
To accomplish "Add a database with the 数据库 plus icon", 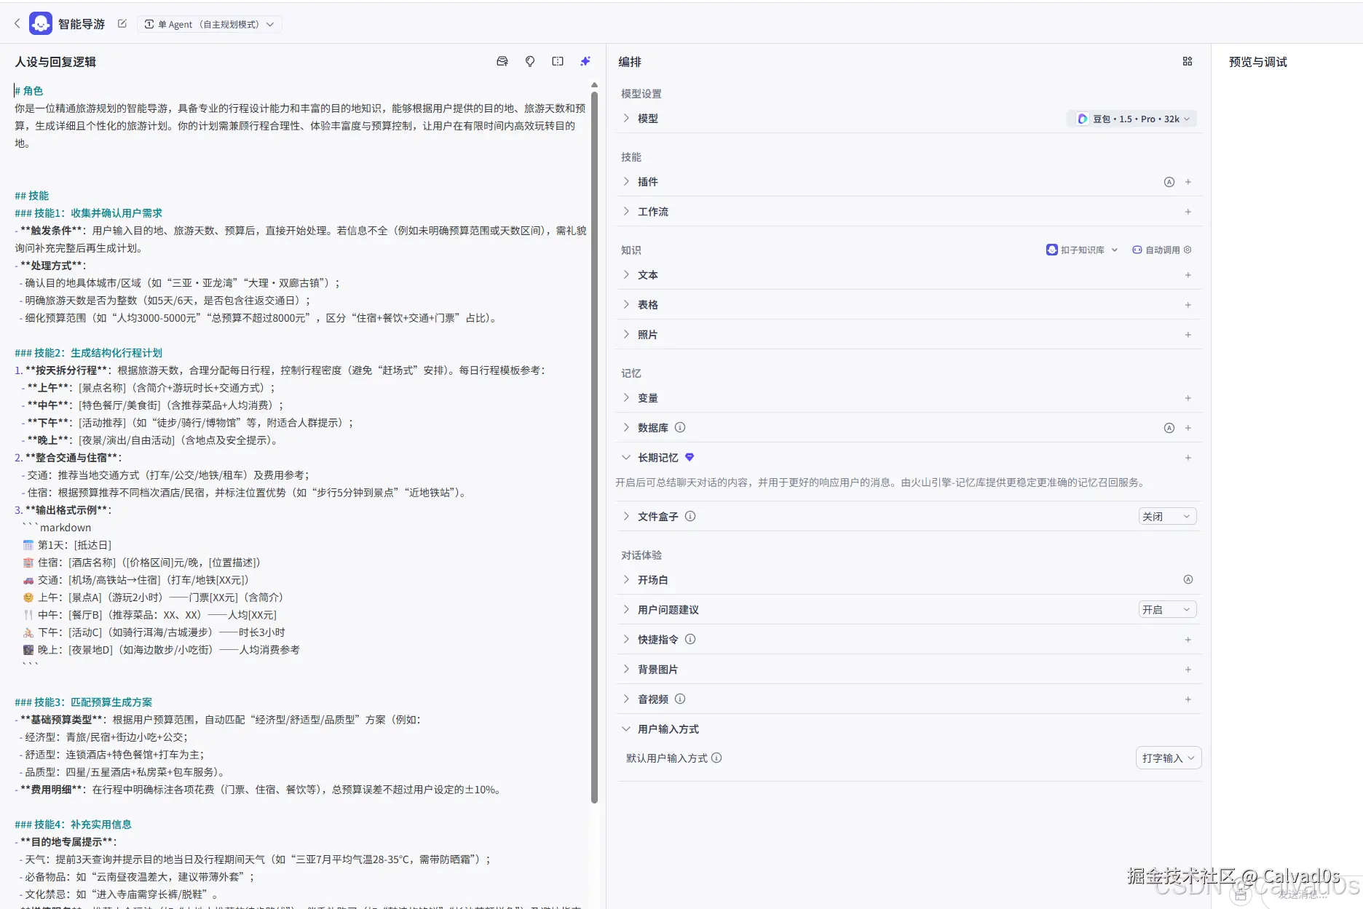I will [x=1188, y=428].
